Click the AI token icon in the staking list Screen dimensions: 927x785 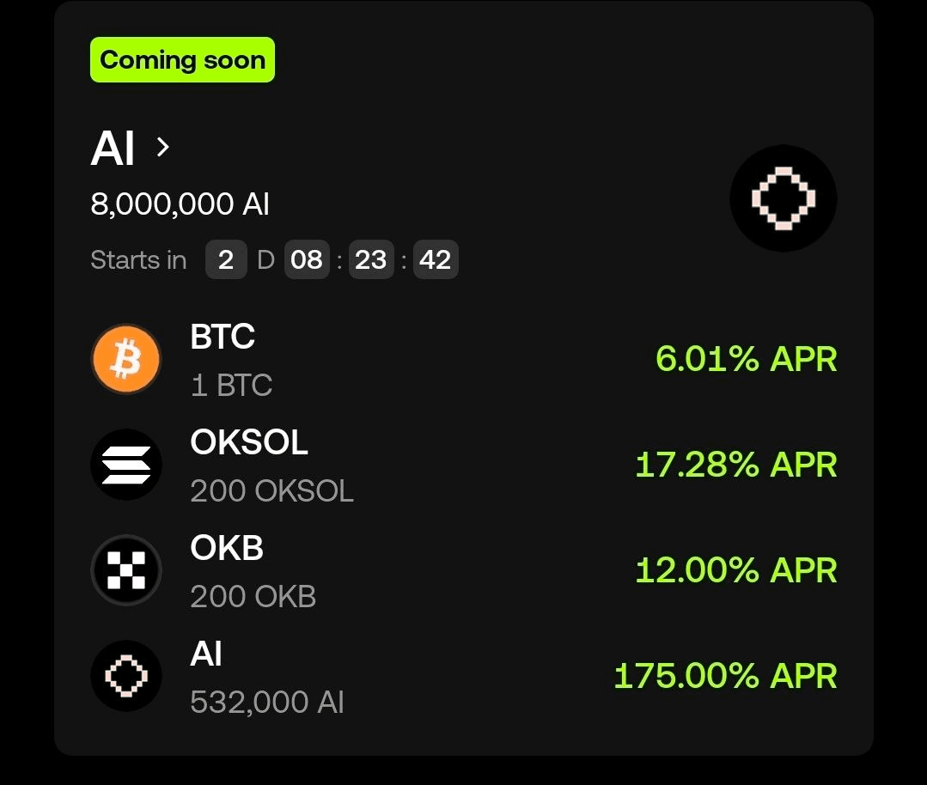point(126,676)
